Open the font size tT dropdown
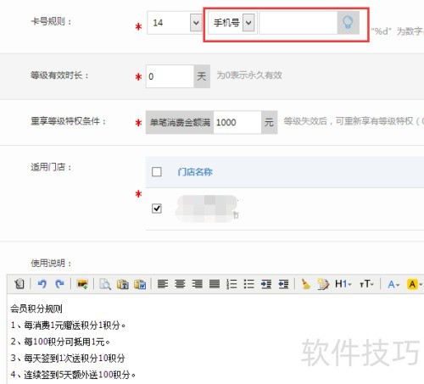 (366, 284)
